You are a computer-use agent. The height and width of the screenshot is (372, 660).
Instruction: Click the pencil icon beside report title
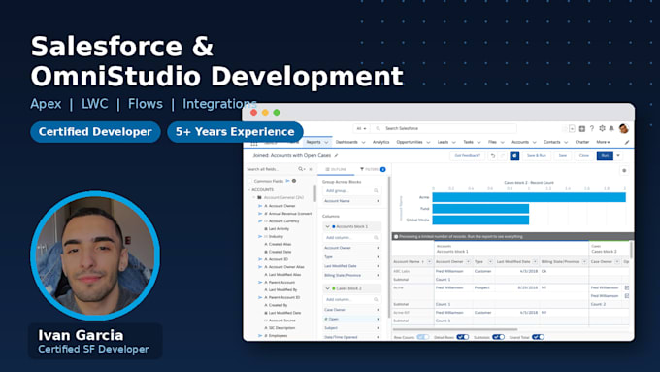[x=336, y=155]
